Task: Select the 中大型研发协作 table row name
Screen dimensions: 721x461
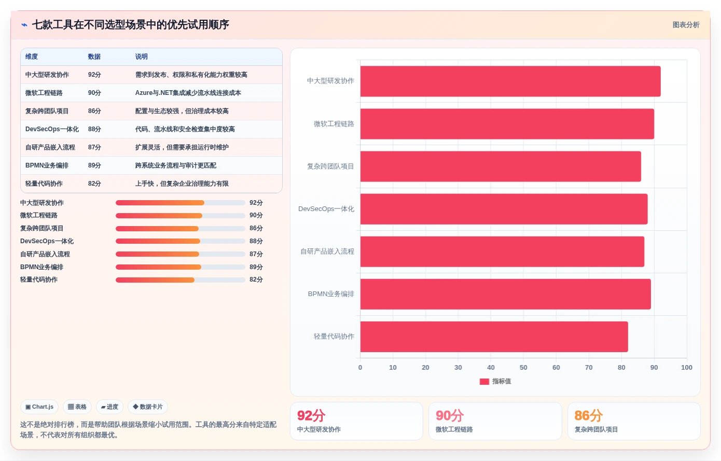Action: coord(47,75)
